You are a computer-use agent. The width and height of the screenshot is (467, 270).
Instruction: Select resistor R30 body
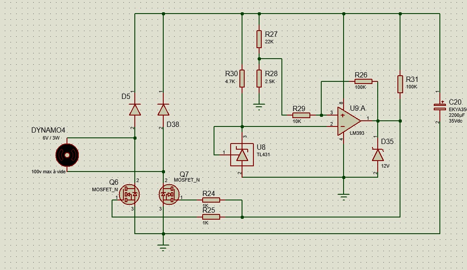[x=242, y=79]
